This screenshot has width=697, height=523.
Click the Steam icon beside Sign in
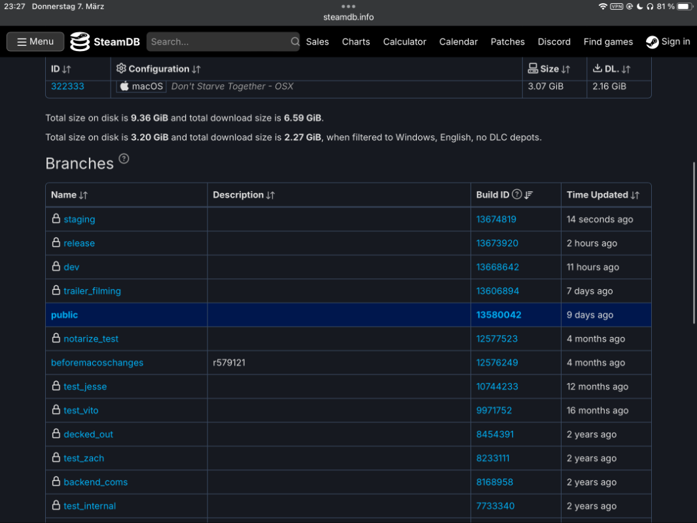[652, 42]
